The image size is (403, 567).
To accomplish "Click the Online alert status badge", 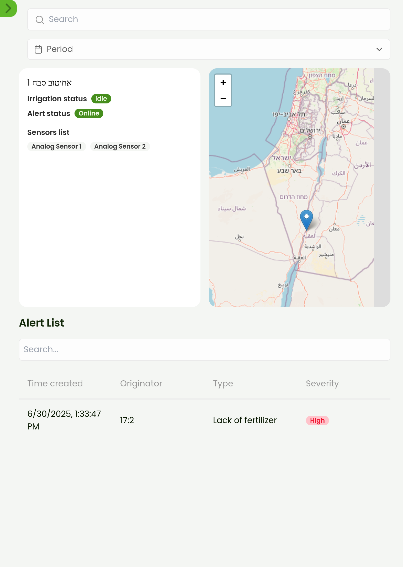I will tap(89, 113).
